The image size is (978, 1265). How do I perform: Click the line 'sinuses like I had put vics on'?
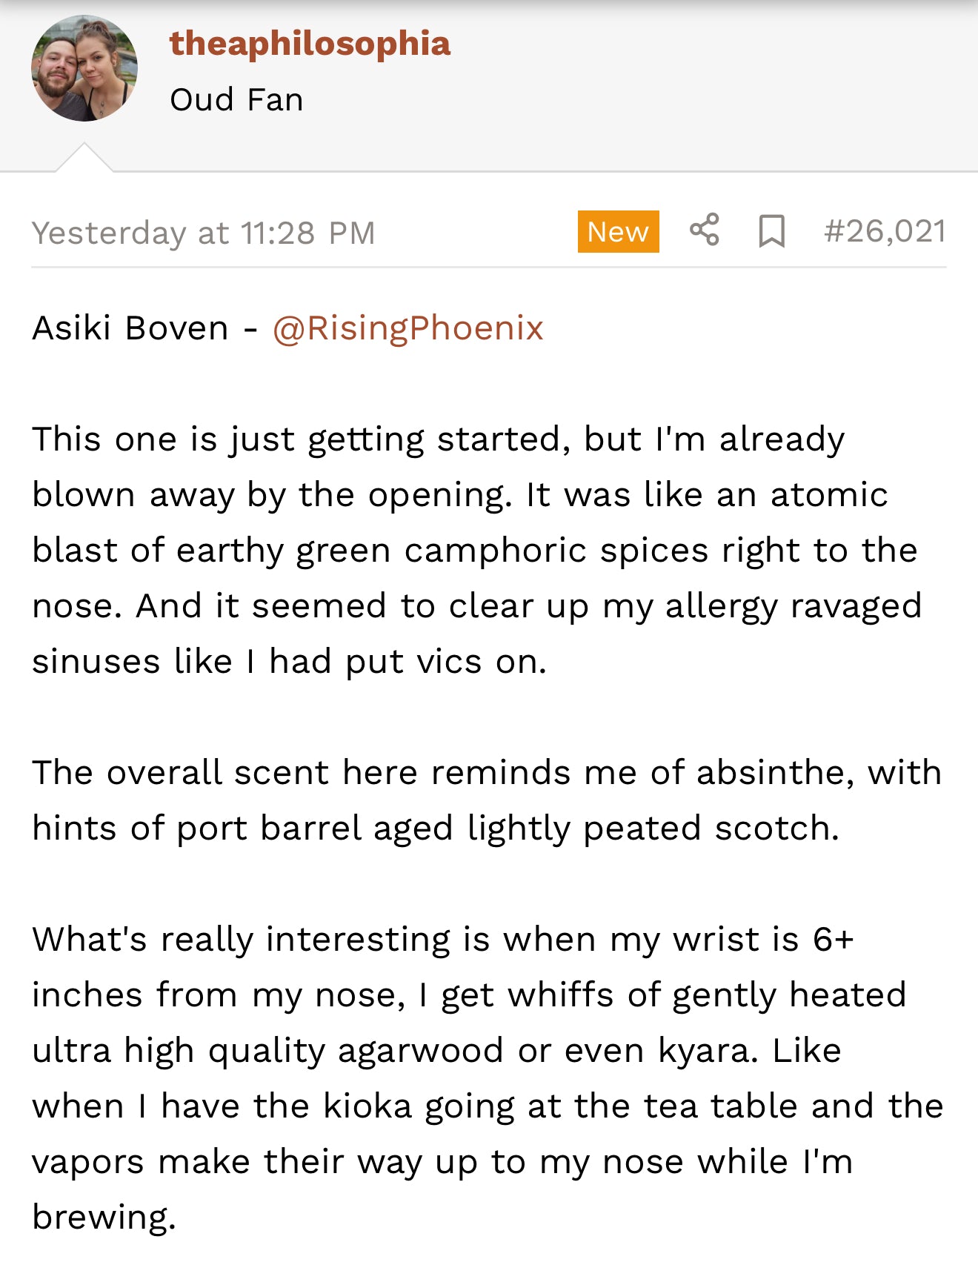[289, 662]
